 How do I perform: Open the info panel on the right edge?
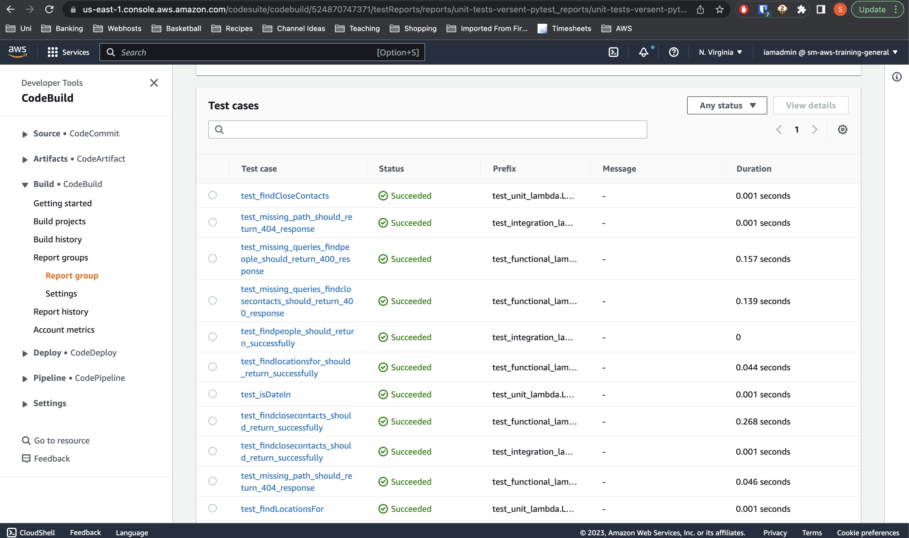(897, 76)
